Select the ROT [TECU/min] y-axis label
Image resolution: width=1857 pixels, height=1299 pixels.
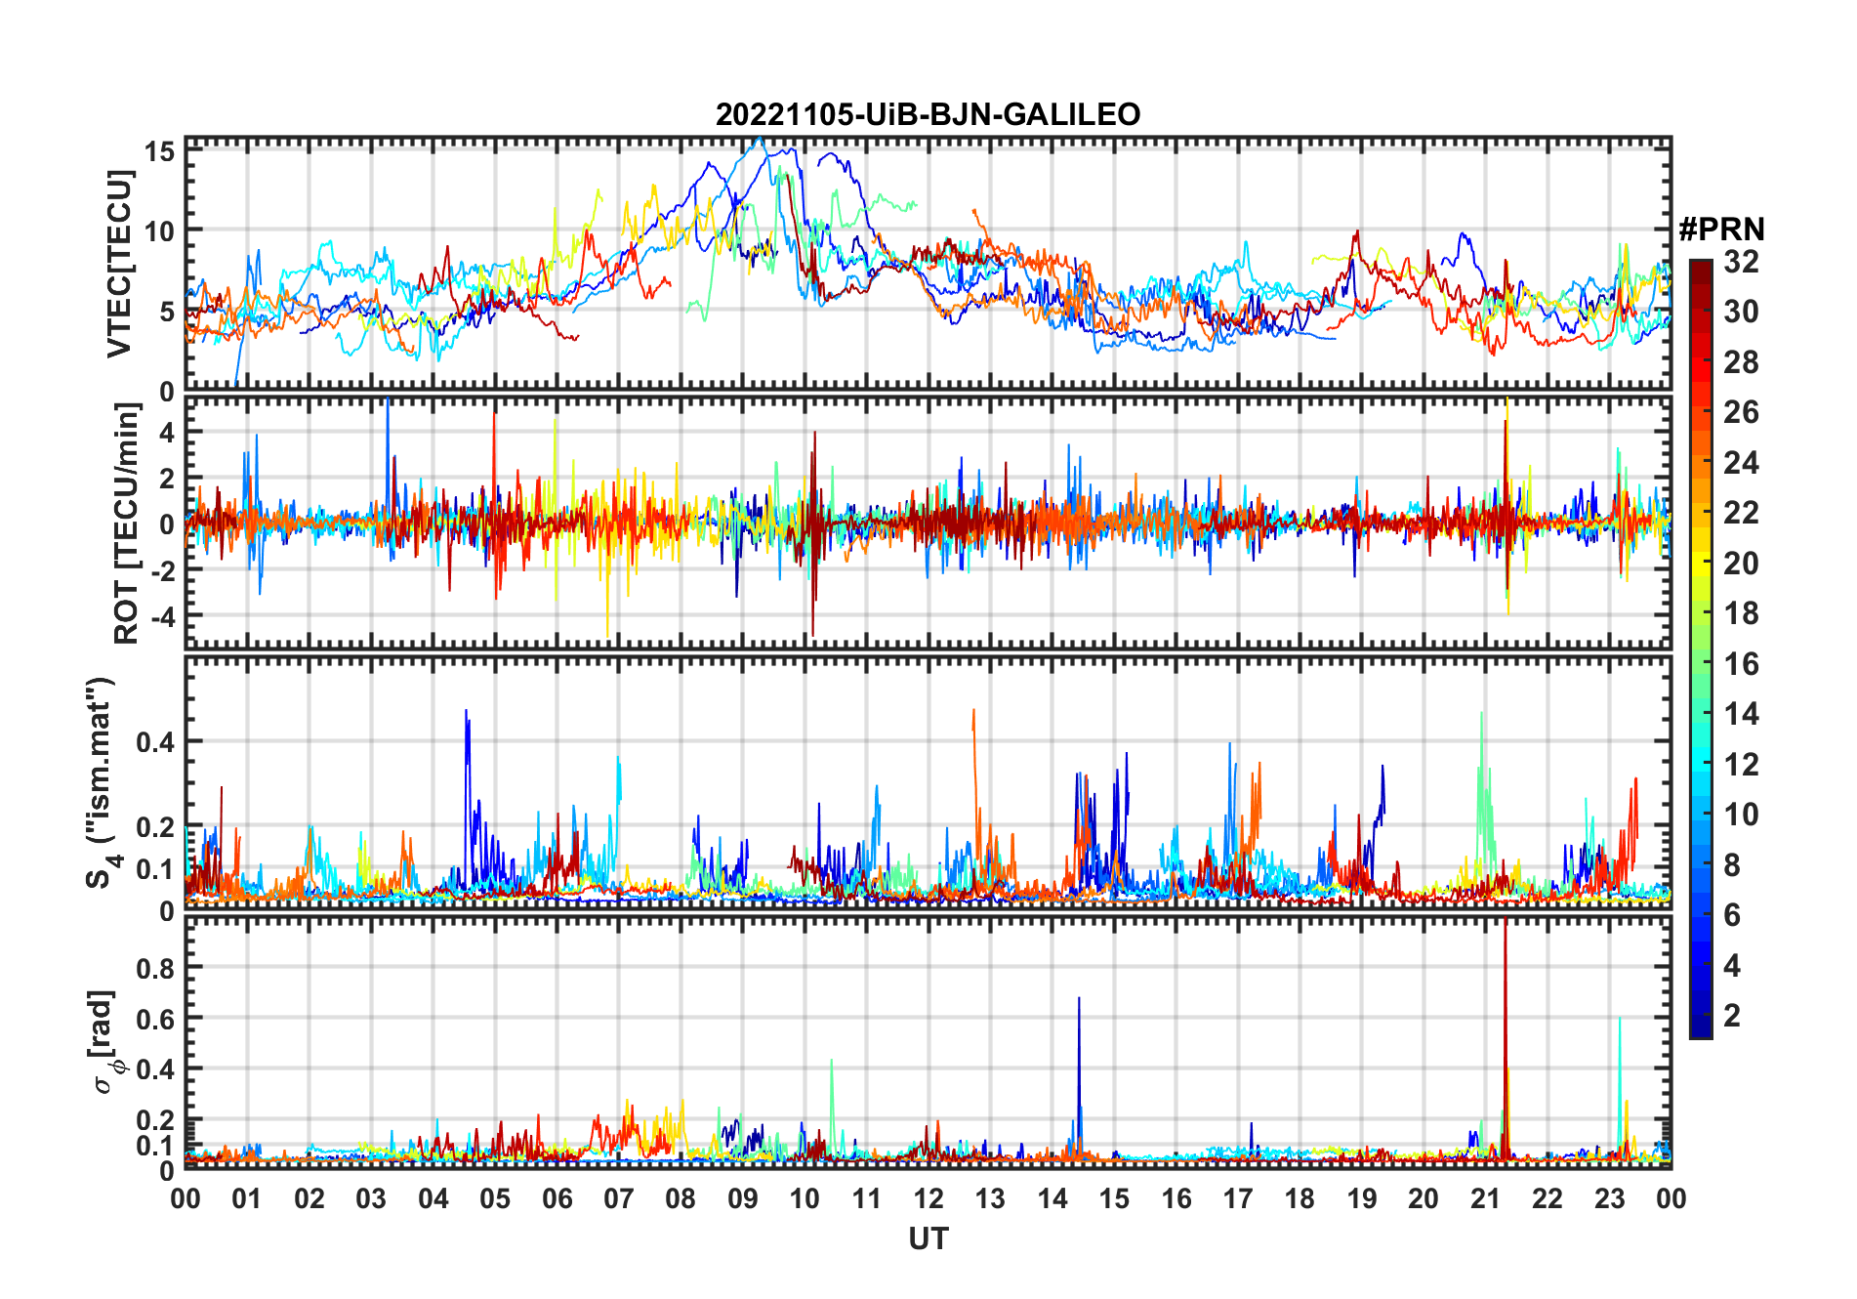pyautogui.click(x=127, y=523)
